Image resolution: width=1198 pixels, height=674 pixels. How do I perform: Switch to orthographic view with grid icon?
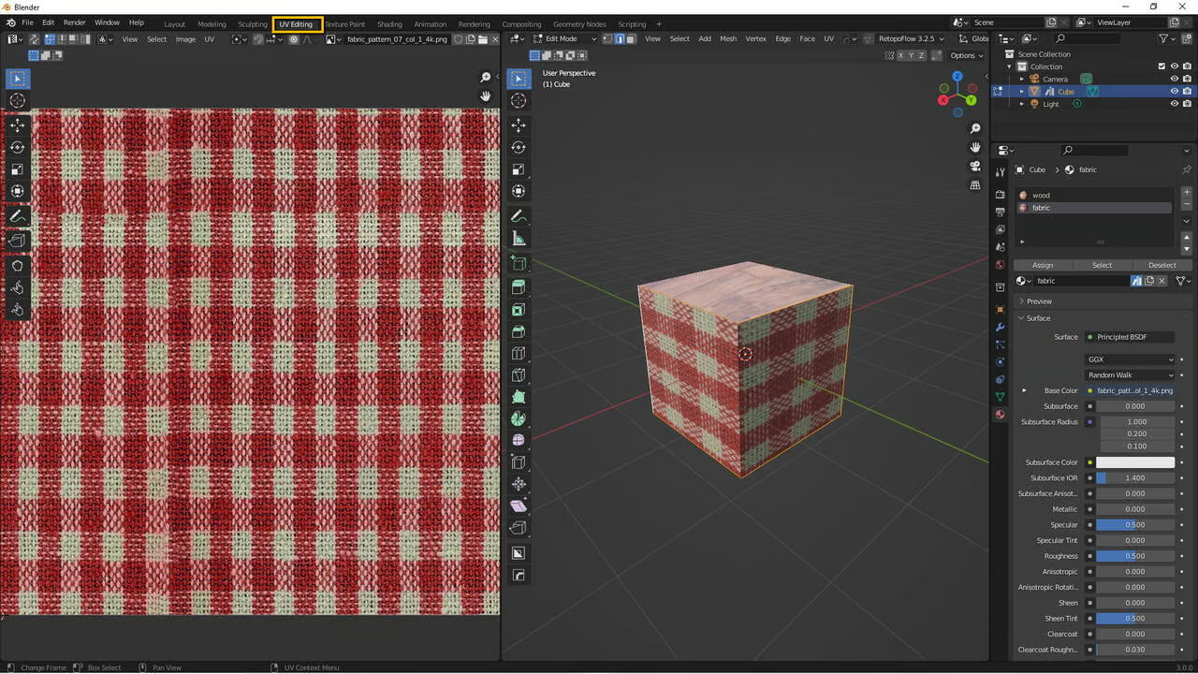tap(975, 185)
